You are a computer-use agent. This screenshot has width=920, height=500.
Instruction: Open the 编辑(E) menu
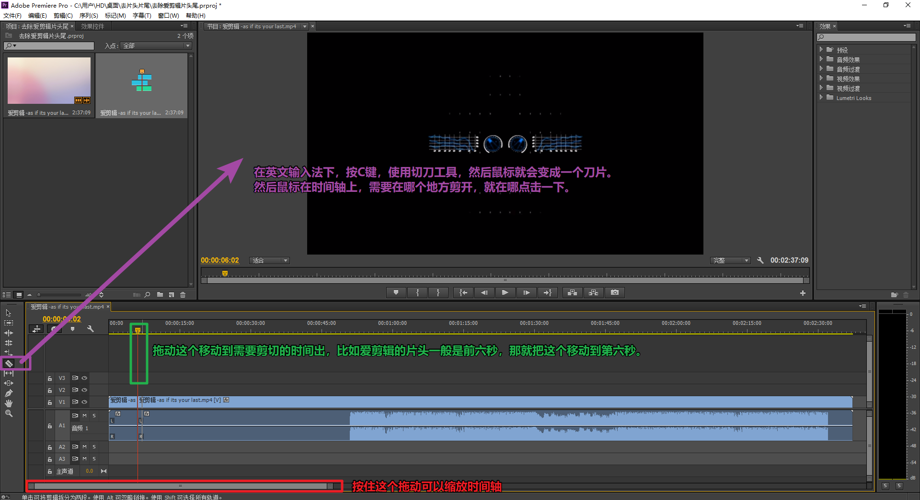click(x=37, y=16)
